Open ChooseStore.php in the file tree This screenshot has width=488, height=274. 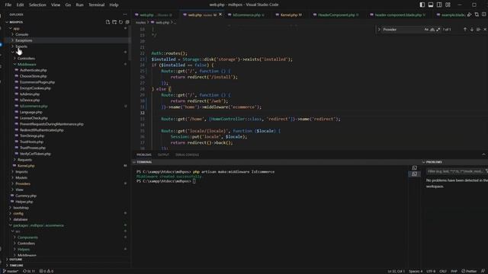(33, 76)
